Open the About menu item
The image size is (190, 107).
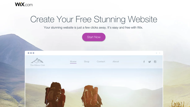[x=116, y=62]
